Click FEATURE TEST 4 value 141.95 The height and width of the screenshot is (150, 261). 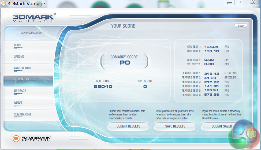point(211,86)
